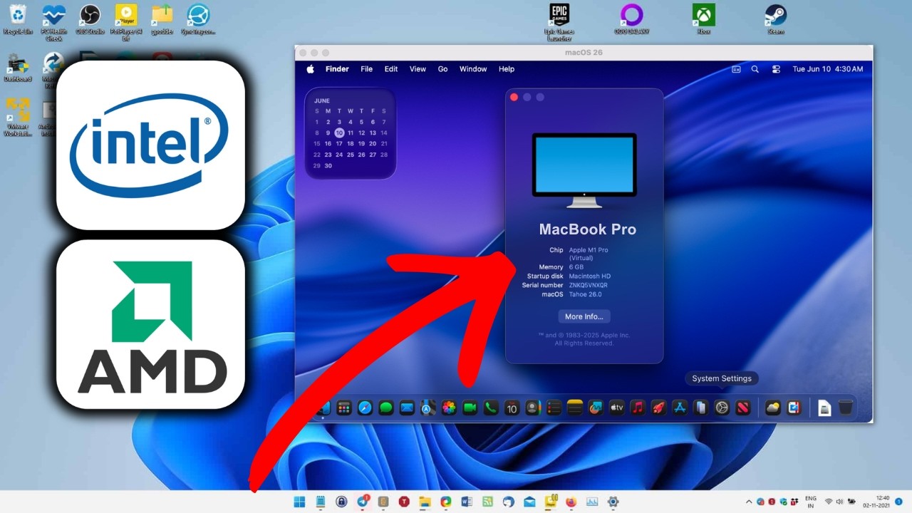Open Notes in the macOS dock
The width and height of the screenshot is (912, 513).
click(575, 408)
